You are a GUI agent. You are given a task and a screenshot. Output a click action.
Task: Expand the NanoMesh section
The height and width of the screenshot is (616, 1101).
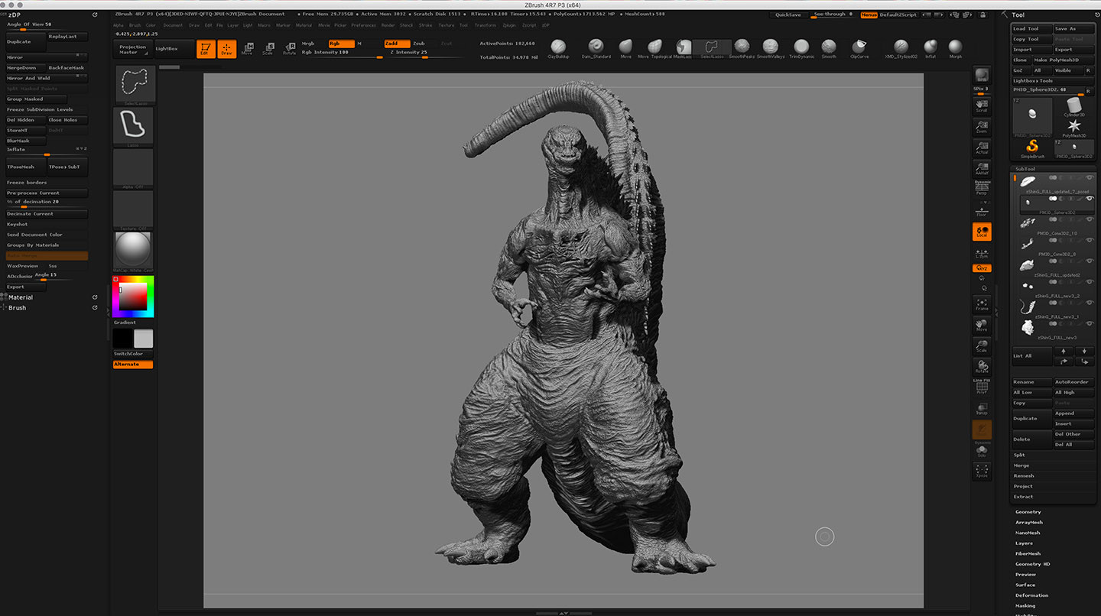point(1028,533)
